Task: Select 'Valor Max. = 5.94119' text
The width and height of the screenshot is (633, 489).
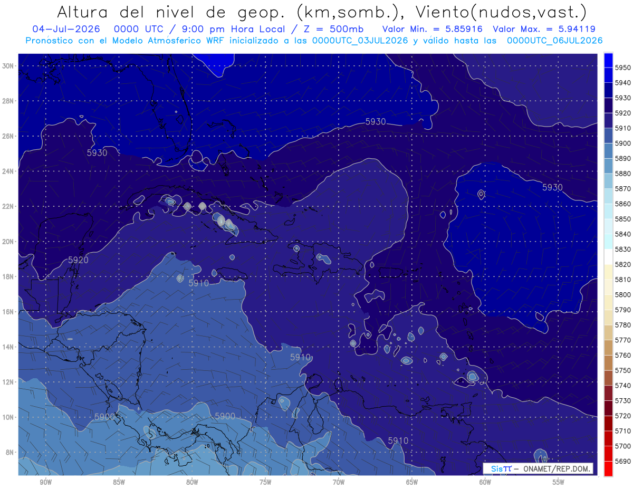Action: [544, 28]
